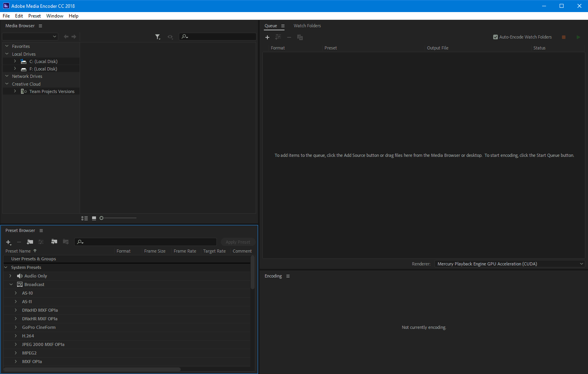The height and width of the screenshot is (374, 588).
Task: Collapse the Broadcast preset group
Action: [x=11, y=284]
